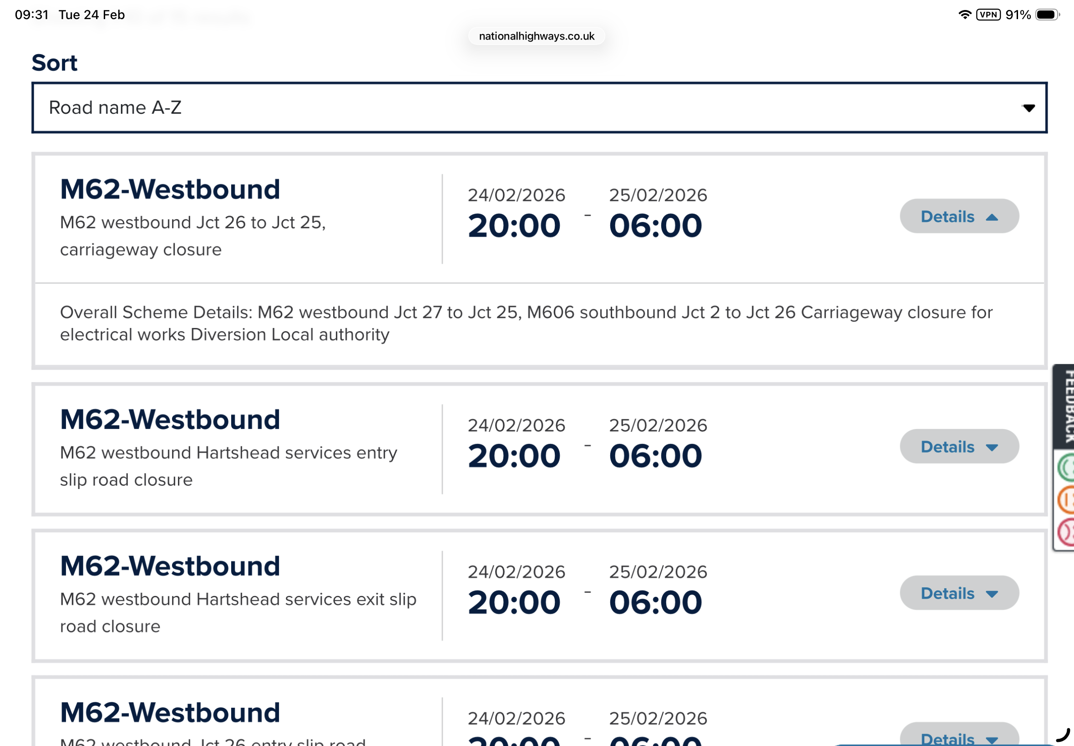Expand Details for Jct 26 entry slip road
This screenshot has width=1074, height=746.
tap(959, 736)
